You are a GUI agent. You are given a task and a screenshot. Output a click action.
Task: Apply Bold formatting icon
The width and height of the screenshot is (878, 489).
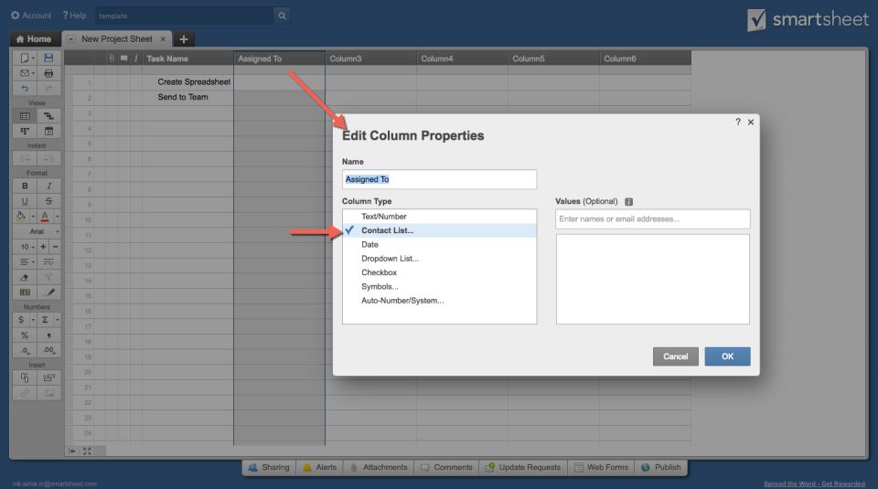25,186
